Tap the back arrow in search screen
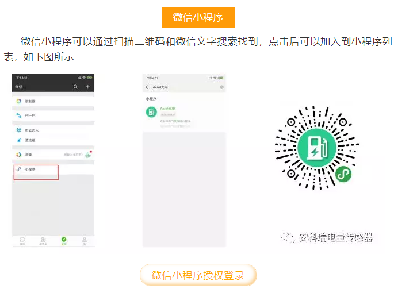 [147, 87]
